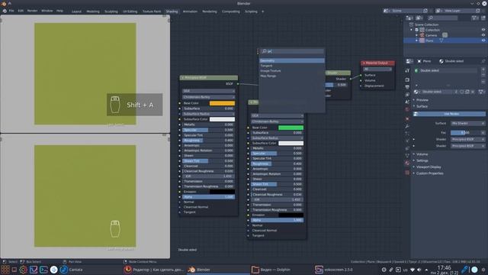Click the Scene Collection icon in outliner
This screenshot has width=488, height=275.
(412, 24)
